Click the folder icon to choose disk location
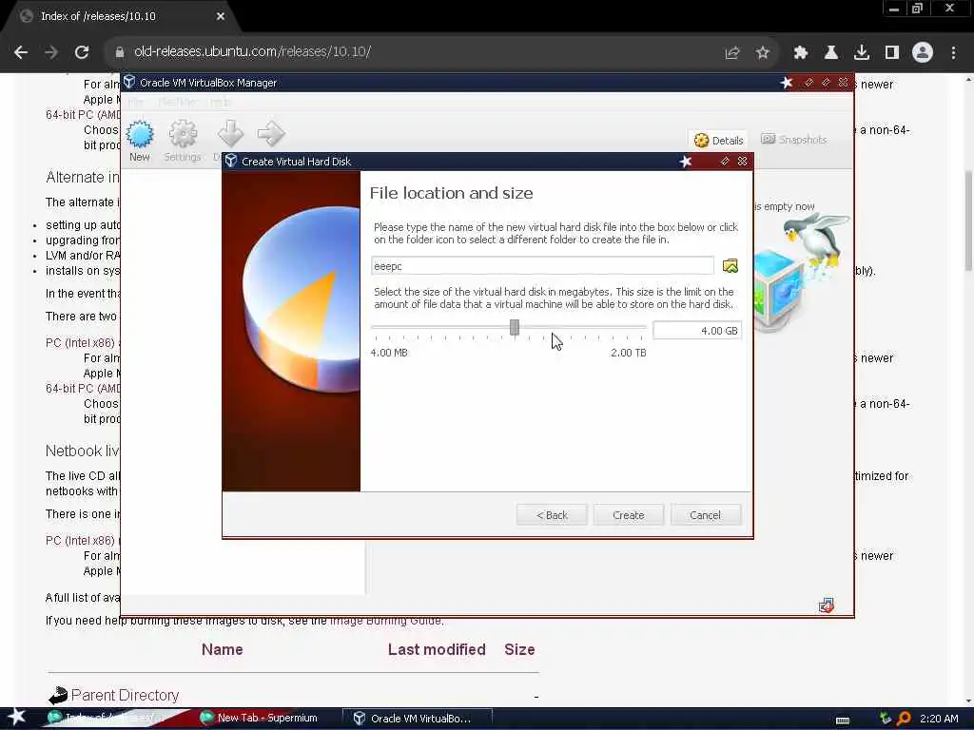Screen dimensions: 974x730 (x=730, y=266)
